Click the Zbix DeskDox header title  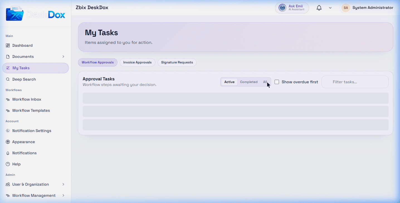92,8
